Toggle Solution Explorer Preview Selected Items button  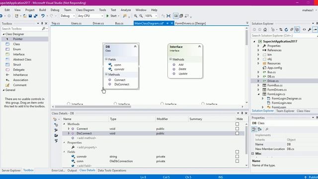tap(315, 30)
